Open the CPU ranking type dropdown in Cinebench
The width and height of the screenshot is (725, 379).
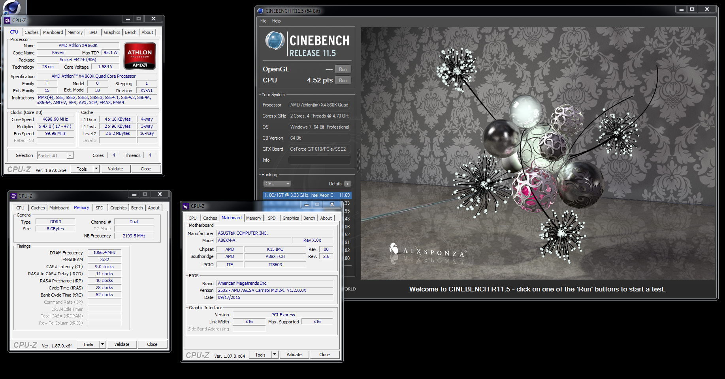[277, 184]
